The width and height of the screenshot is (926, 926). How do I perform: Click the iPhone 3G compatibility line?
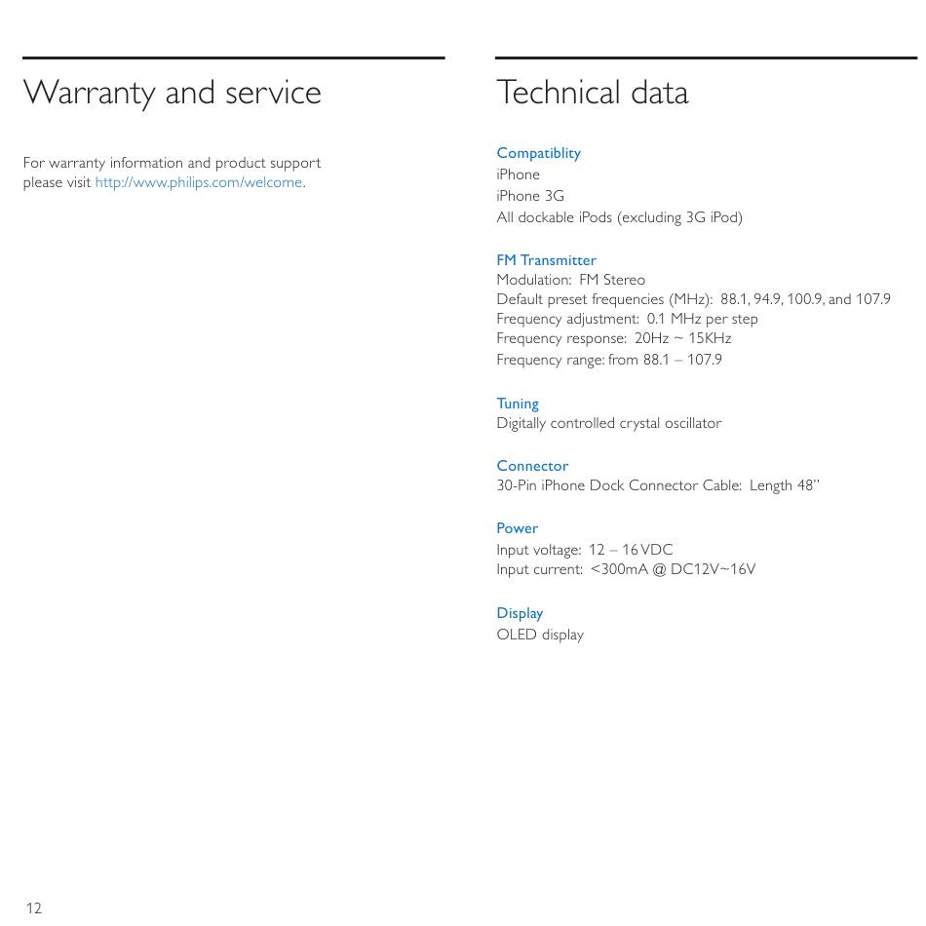pos(530,196)
